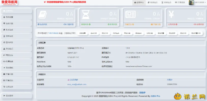Click the install path /www/wwwroot/www.52waw.com/
This screenshot has width=207, height=101.
[x=139, y=66]
